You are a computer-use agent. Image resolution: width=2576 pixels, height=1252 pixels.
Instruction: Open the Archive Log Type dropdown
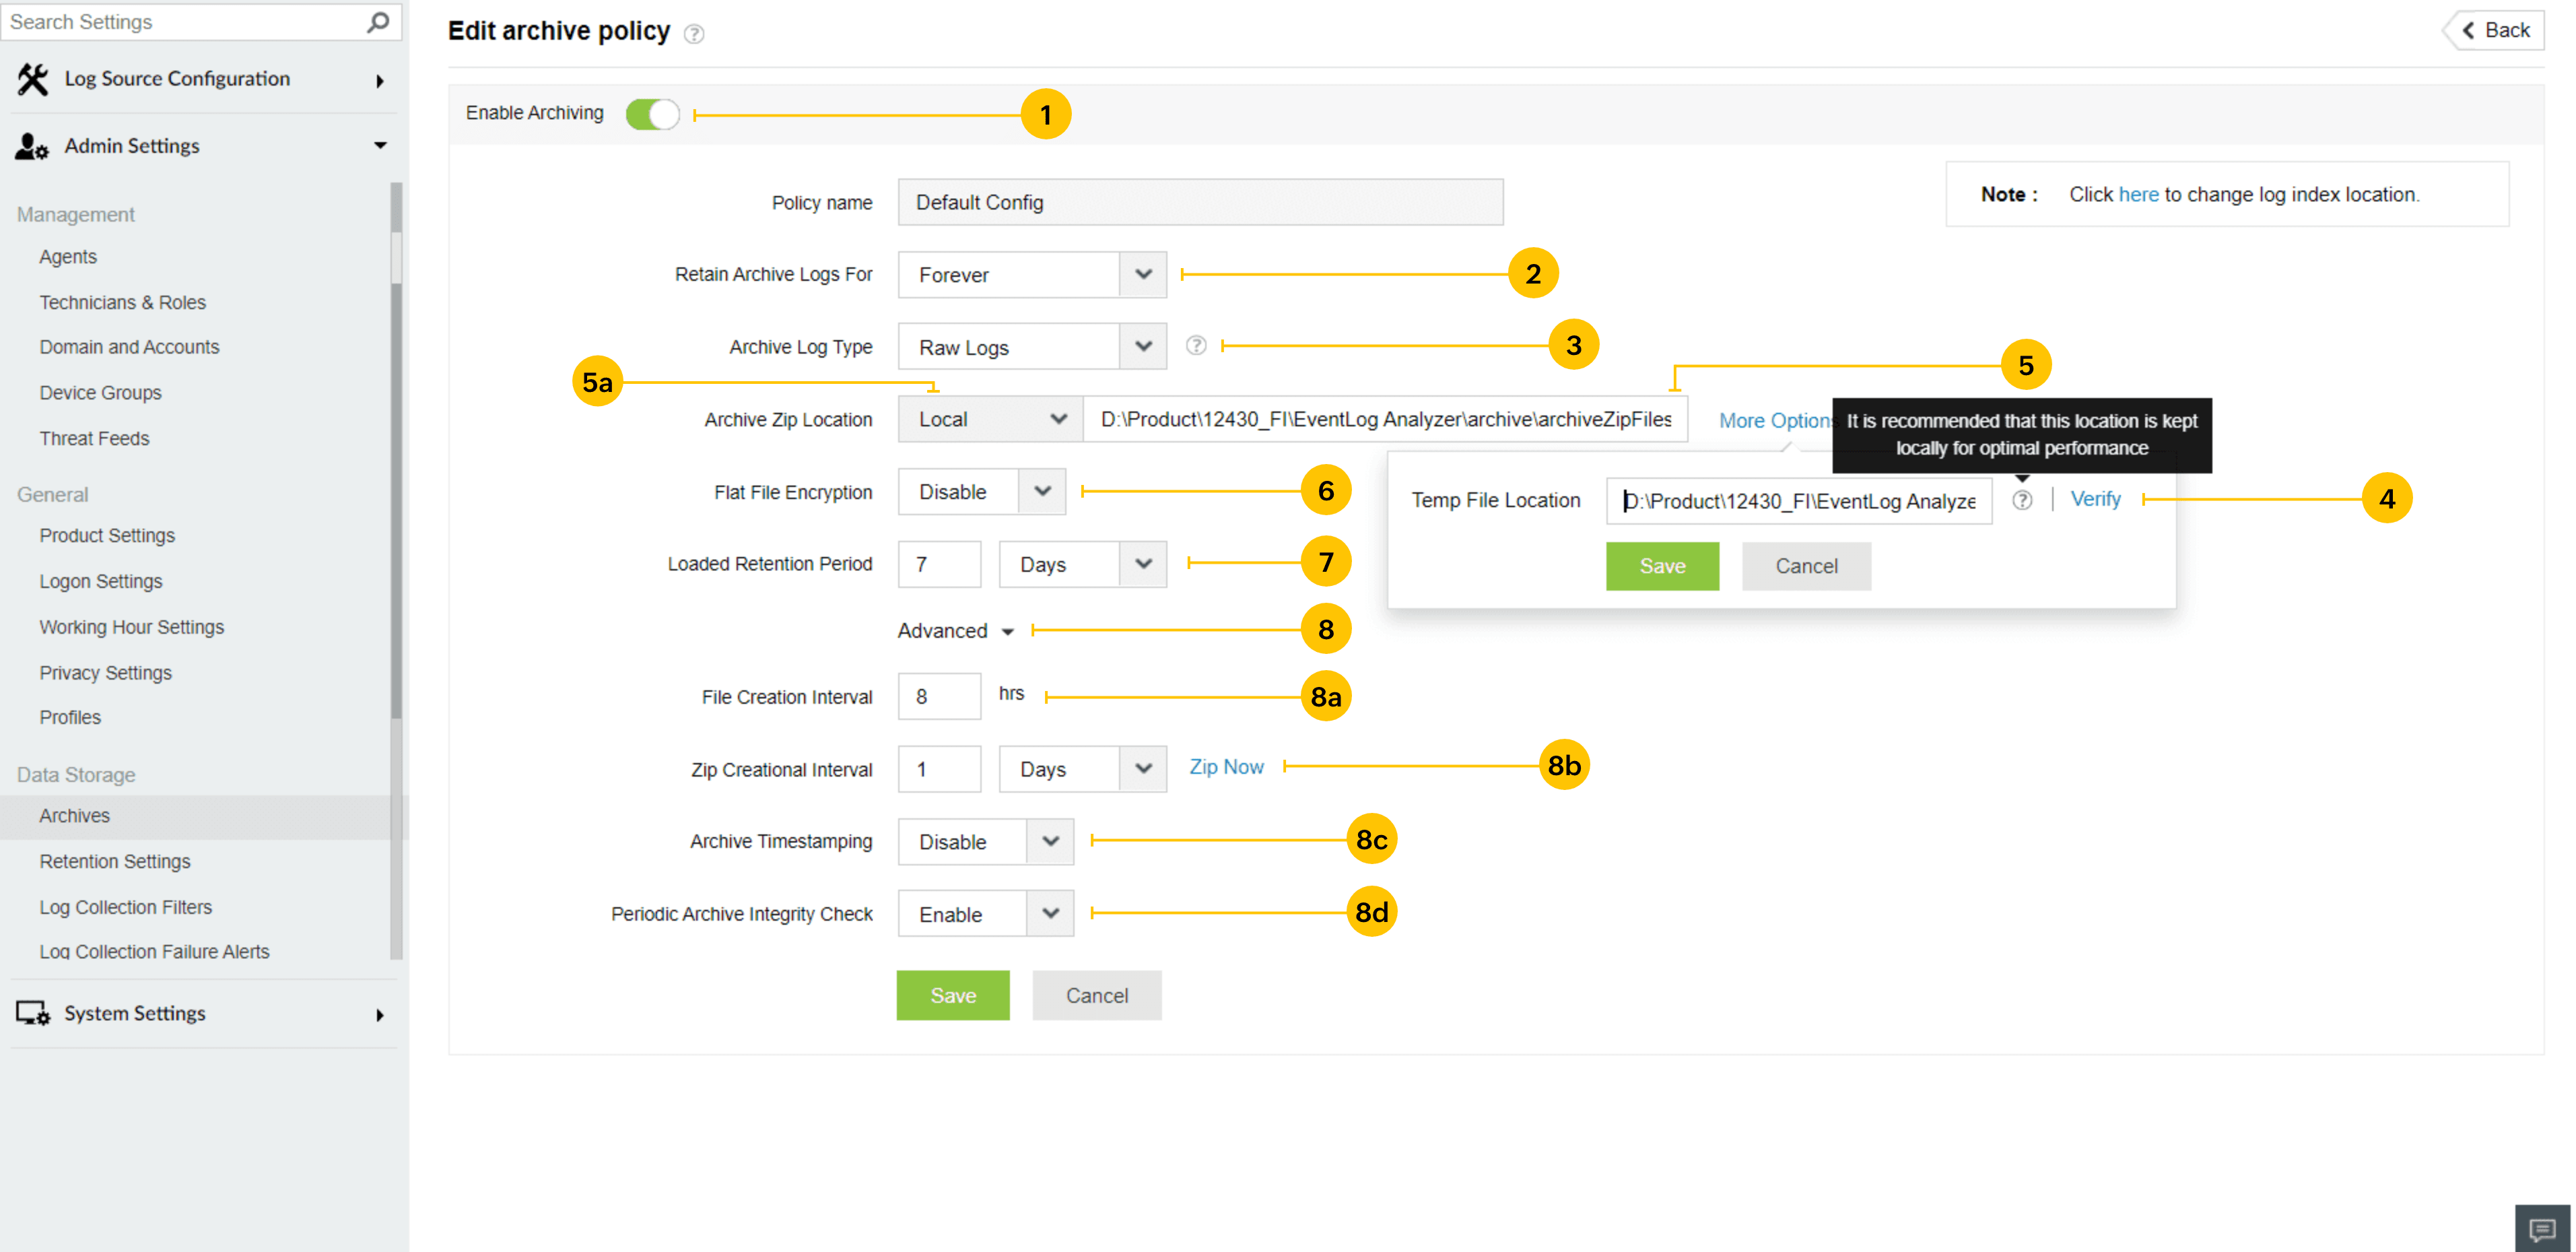pos(1031,347)
